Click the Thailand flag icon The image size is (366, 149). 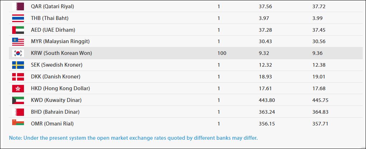point(18,18)
